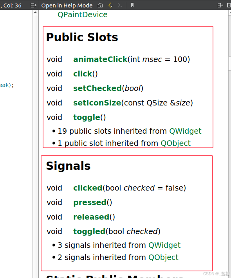
Task: Open the setChecked slot link
Action: [97, 88]
